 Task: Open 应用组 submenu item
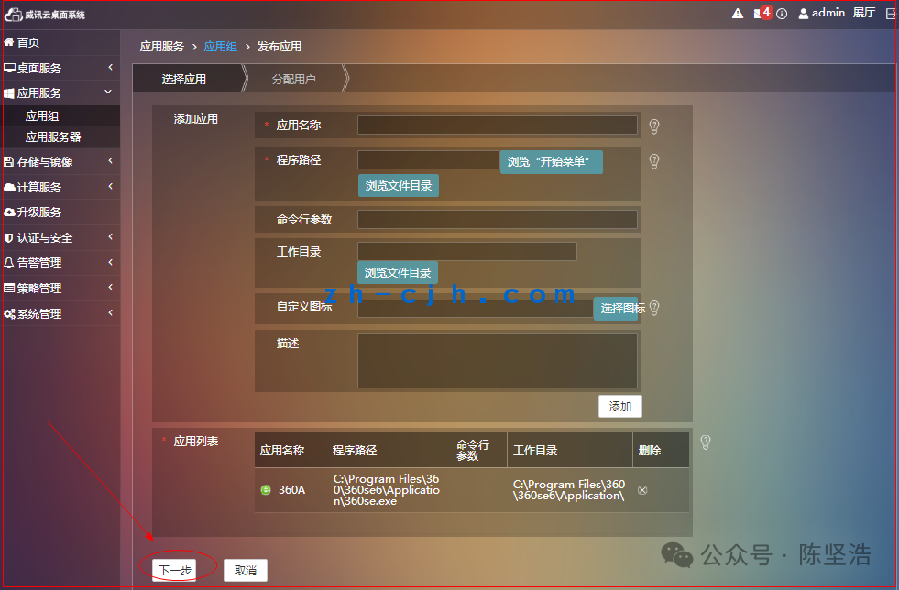pos(60,115)
